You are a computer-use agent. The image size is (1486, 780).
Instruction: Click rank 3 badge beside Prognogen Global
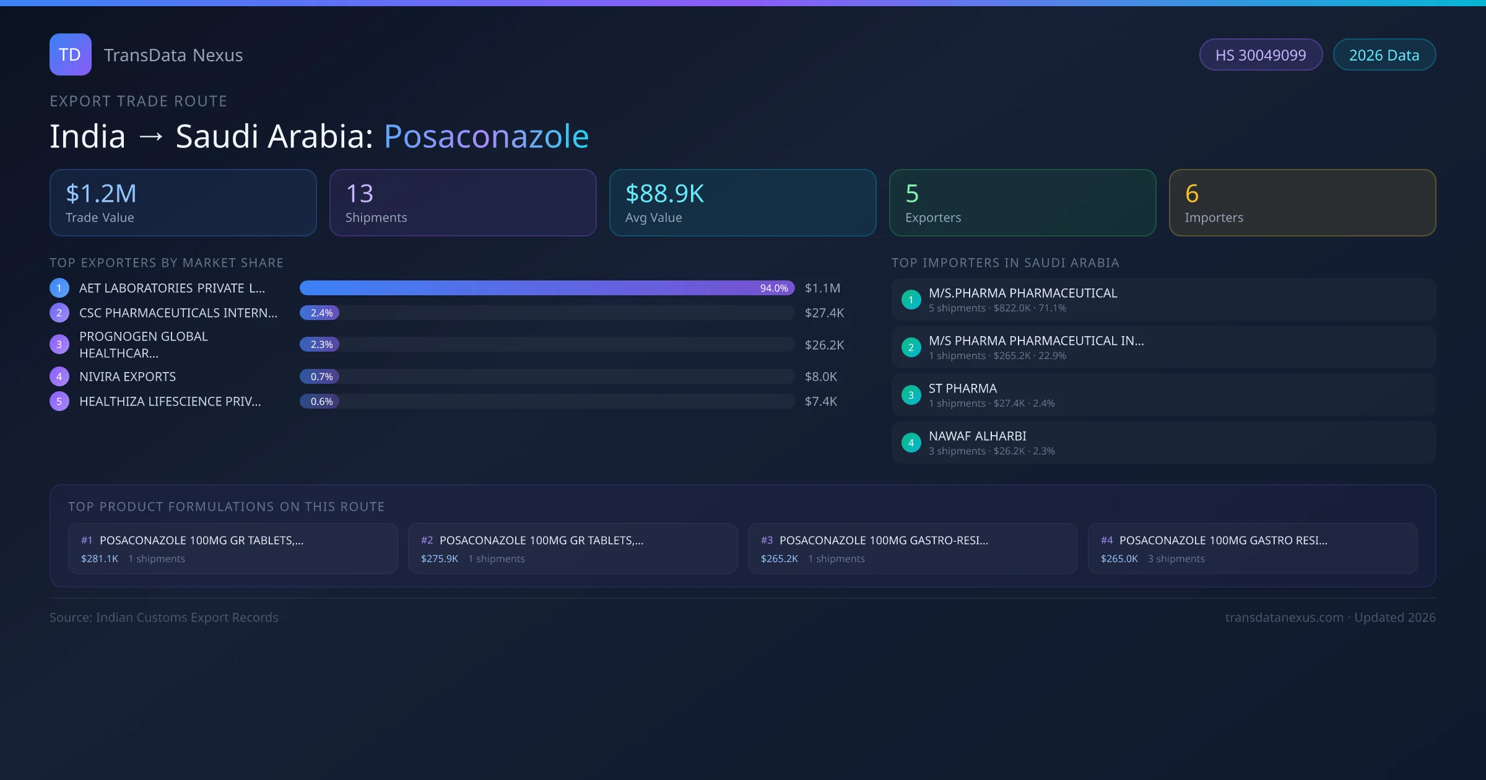(59, 345)
